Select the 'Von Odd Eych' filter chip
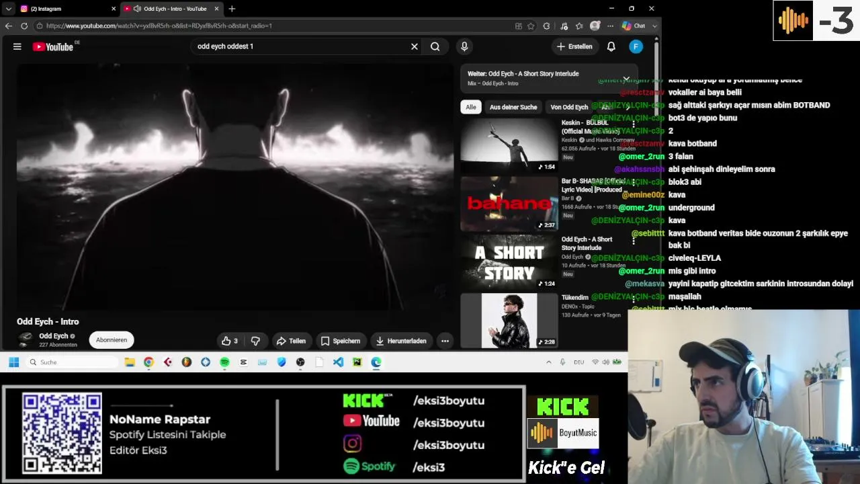860x484 pixels. click(x=569, y=107)
